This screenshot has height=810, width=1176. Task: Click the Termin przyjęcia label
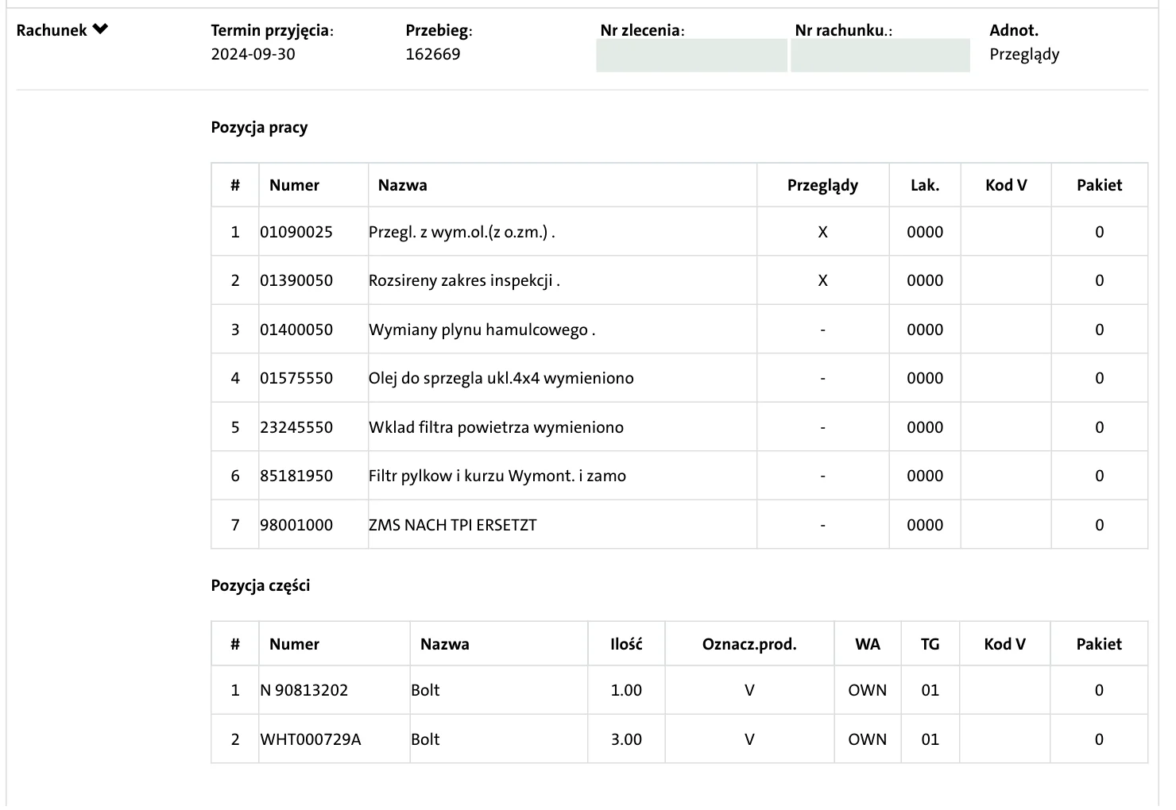273,31
